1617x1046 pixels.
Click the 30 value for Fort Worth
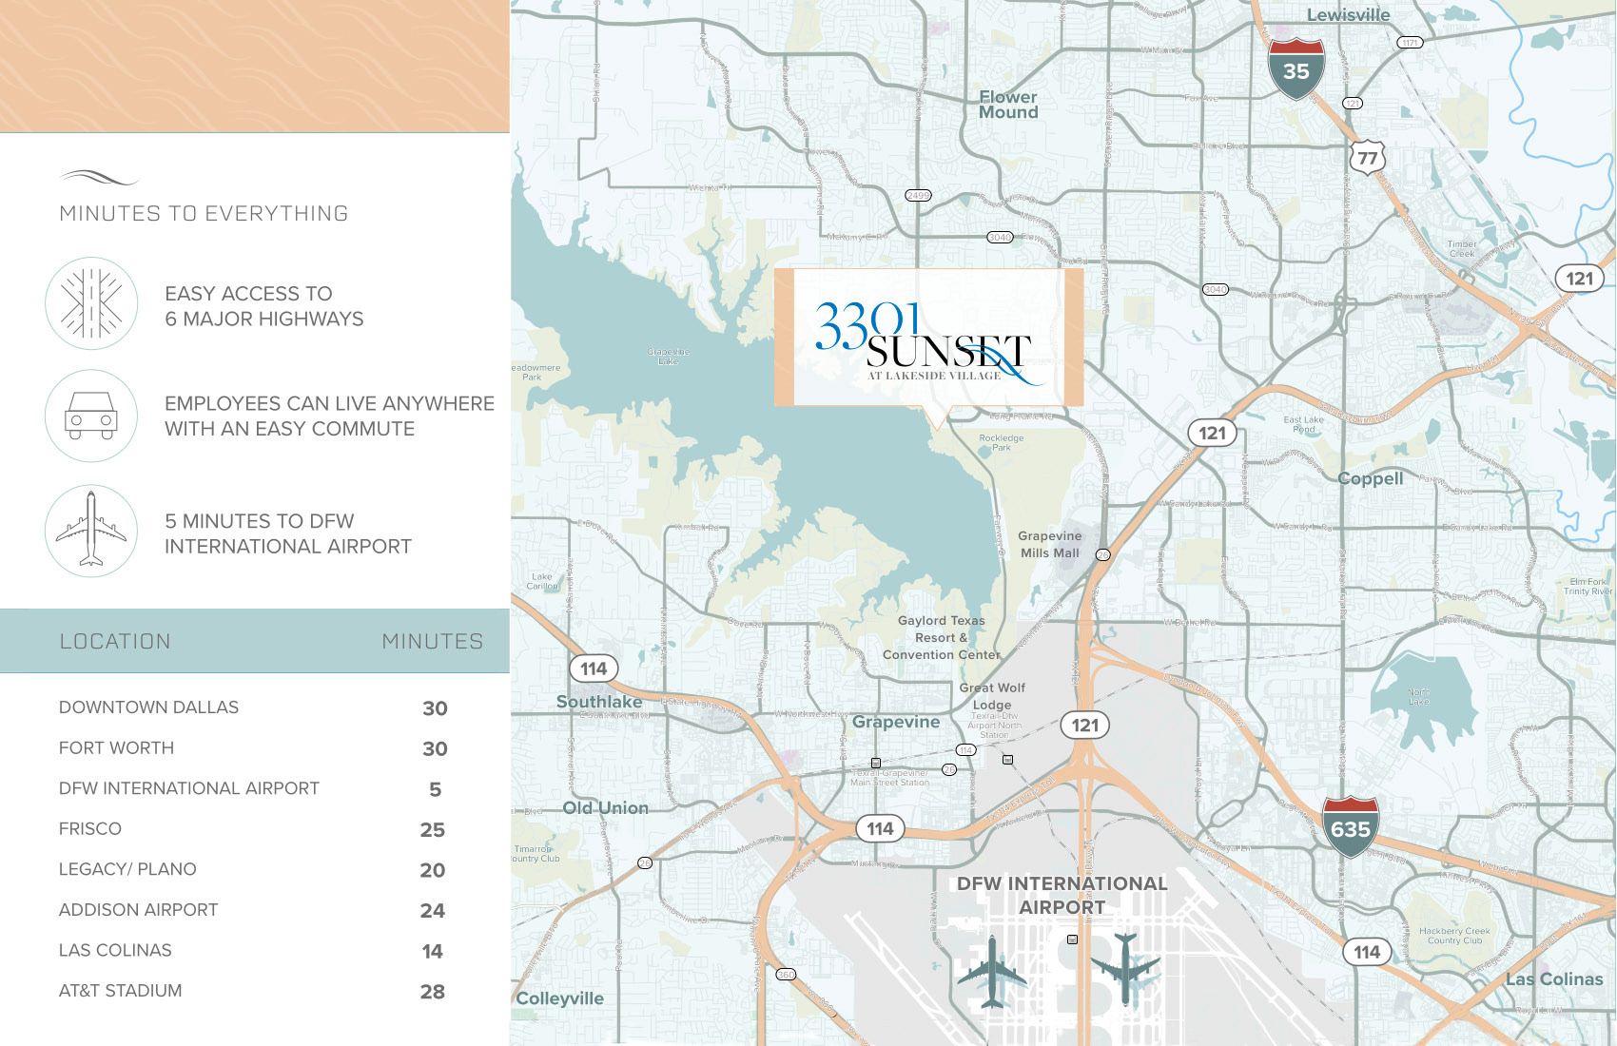coord(435,749)
